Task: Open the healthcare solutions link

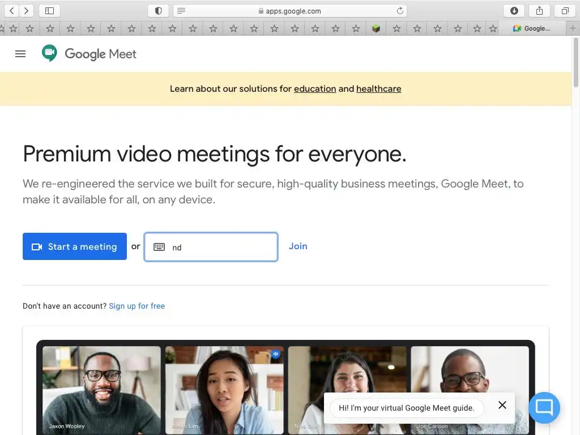Action: 378,89
